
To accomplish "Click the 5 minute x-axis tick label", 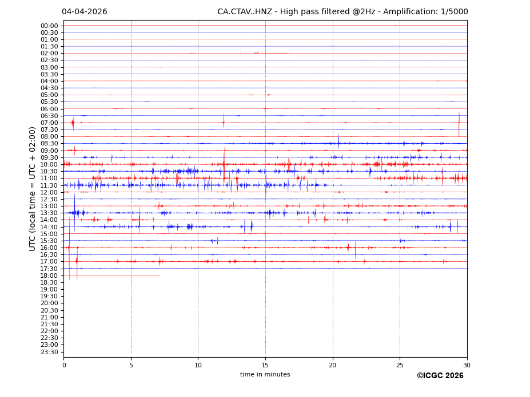I will point(131,365).
